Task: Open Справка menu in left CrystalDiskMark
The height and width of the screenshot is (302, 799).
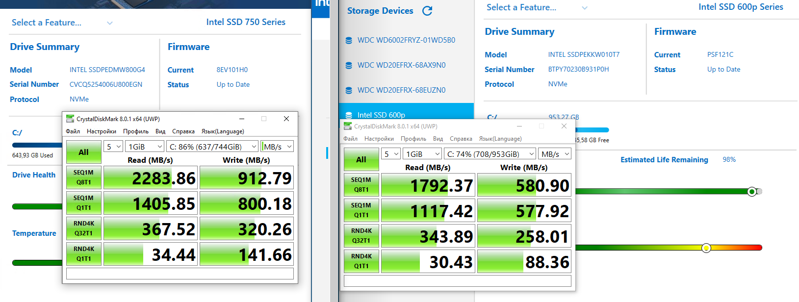Action: (183, 131)
